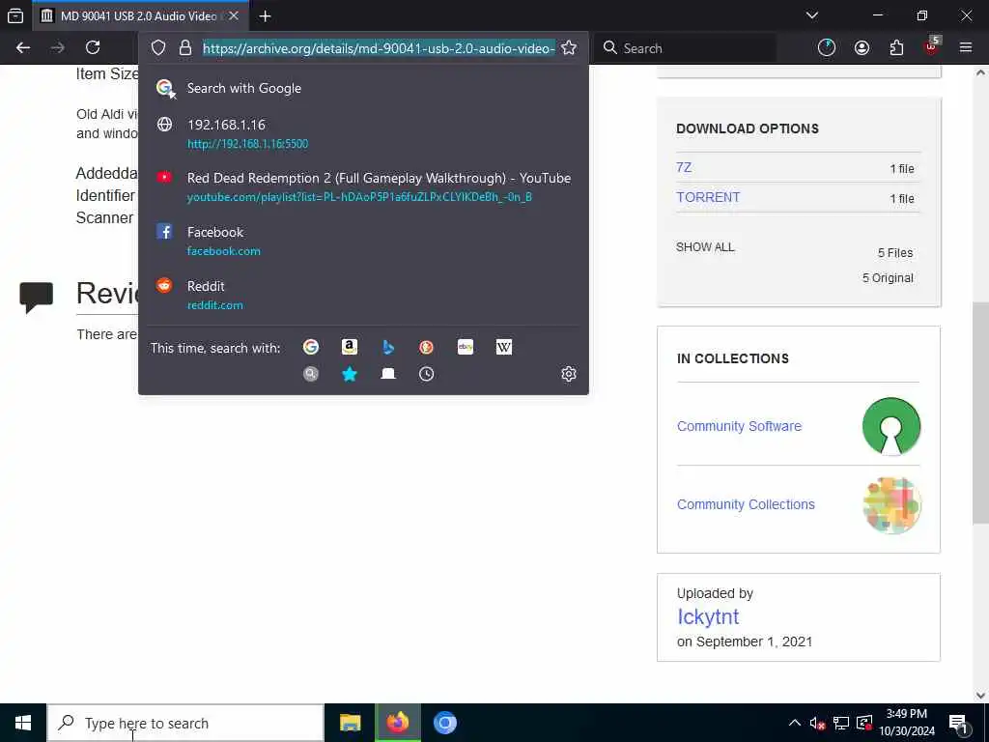View site security lock information
989x742 pixels.
coord(184,48)
